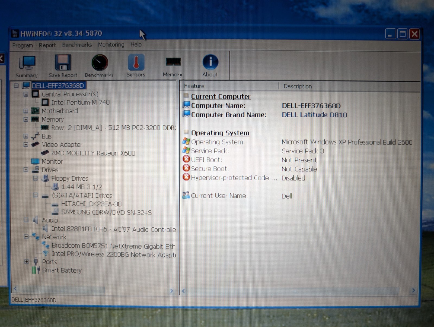Click the user icon beside Current User Name
This screenshot has height=327, width=434.
coord(186,195)
